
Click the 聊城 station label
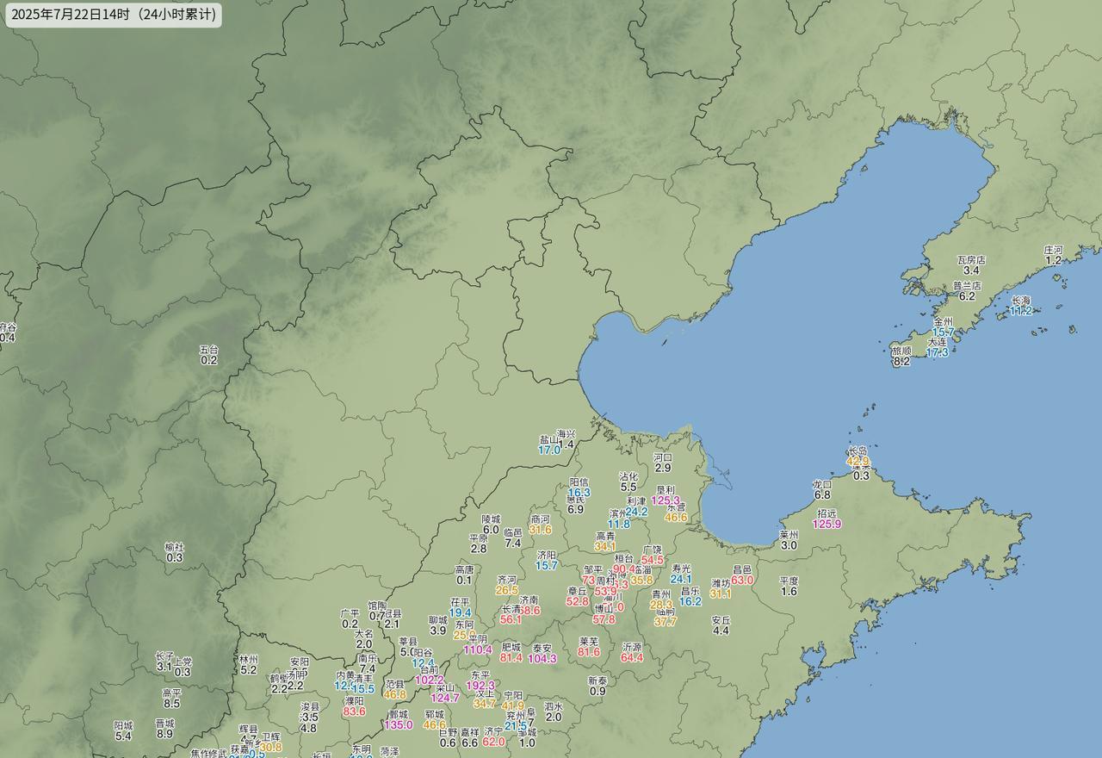pos(437,620)
